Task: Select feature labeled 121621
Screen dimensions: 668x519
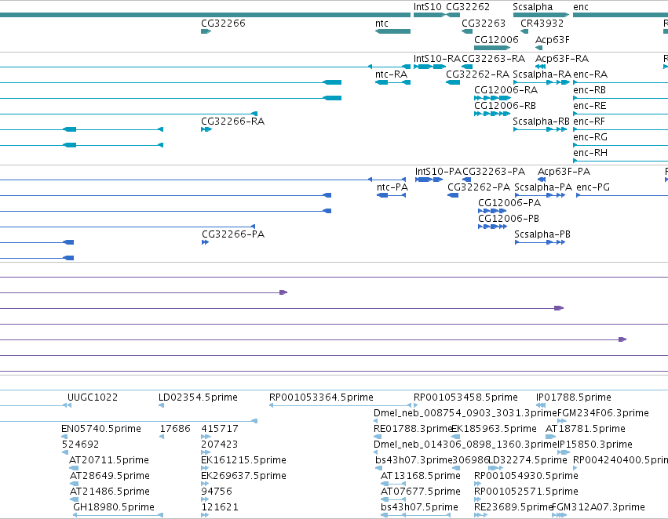Action: [220, 507]
